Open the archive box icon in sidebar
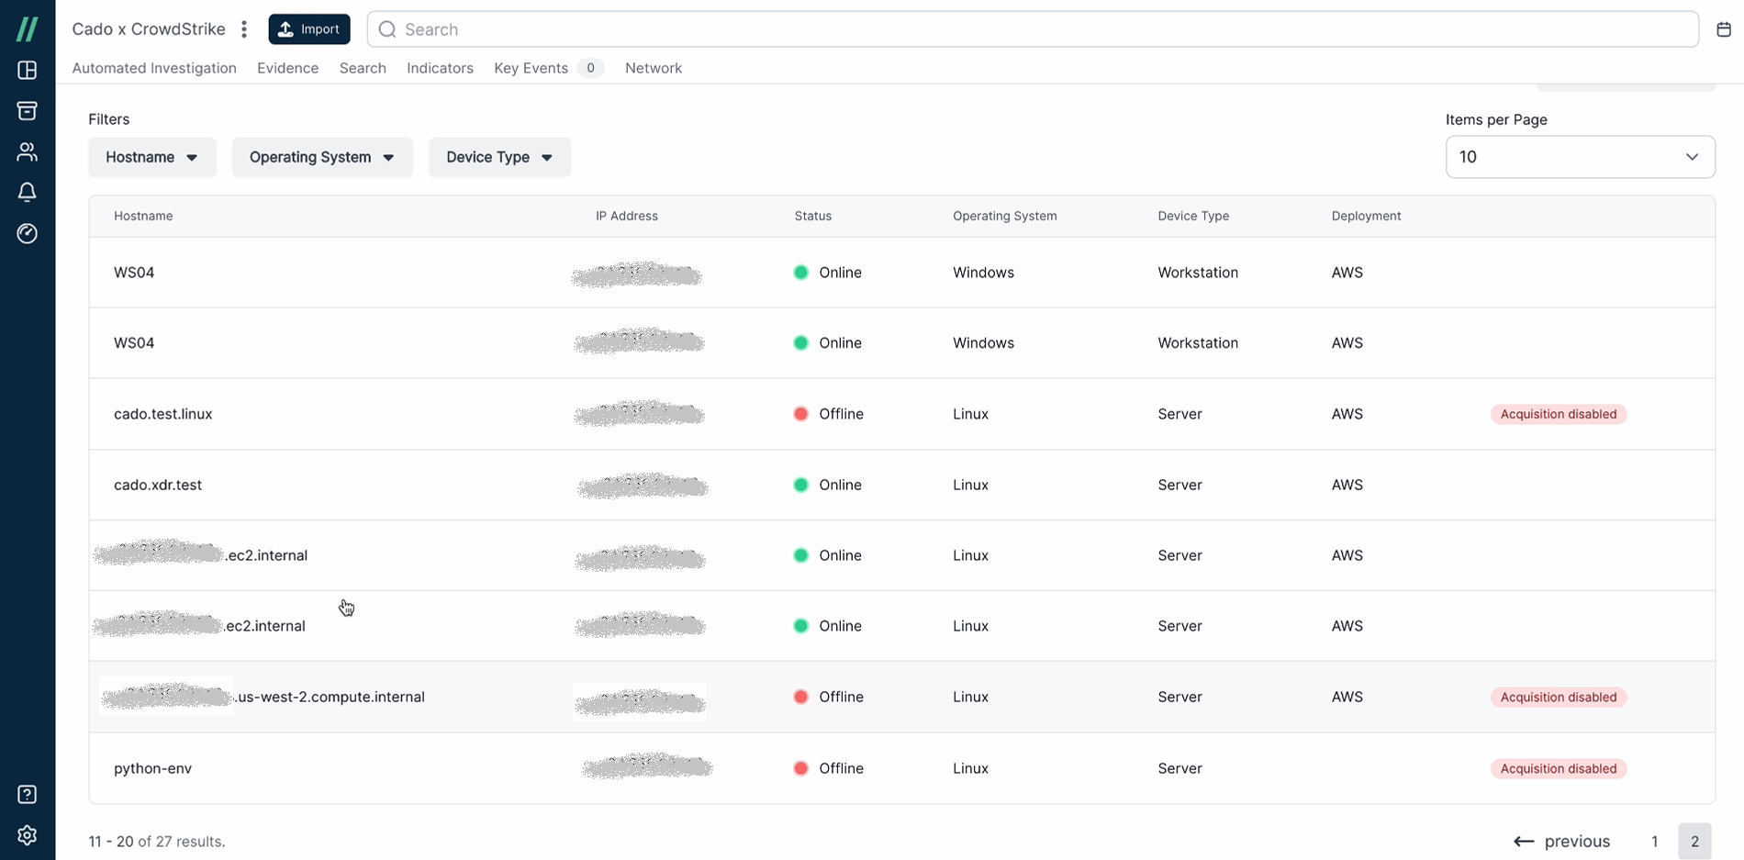The height and width of the screenshot is (860, 1744). click(x=28, y=111)
